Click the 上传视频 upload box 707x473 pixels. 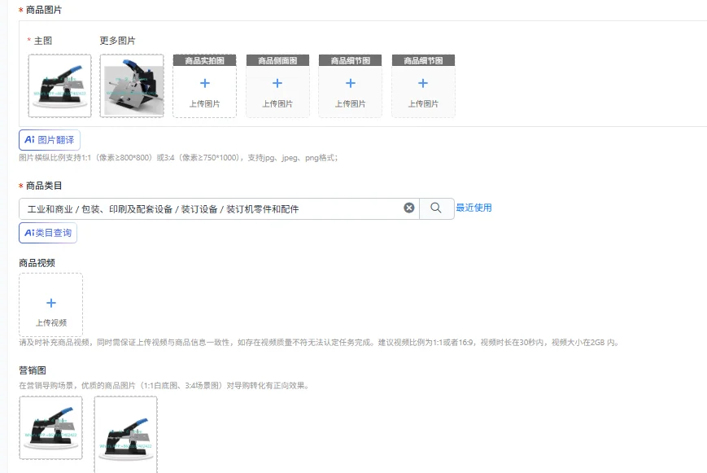click(x=51, y=304)
